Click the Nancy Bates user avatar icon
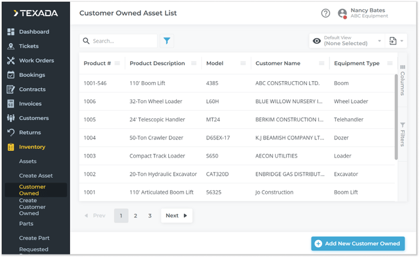This screenshot has height=257, width=419. coord(342,13)
